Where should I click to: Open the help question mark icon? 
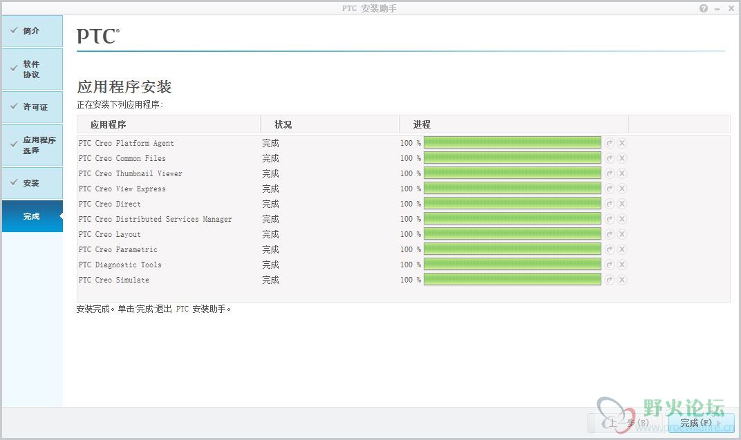coord(704,8)
